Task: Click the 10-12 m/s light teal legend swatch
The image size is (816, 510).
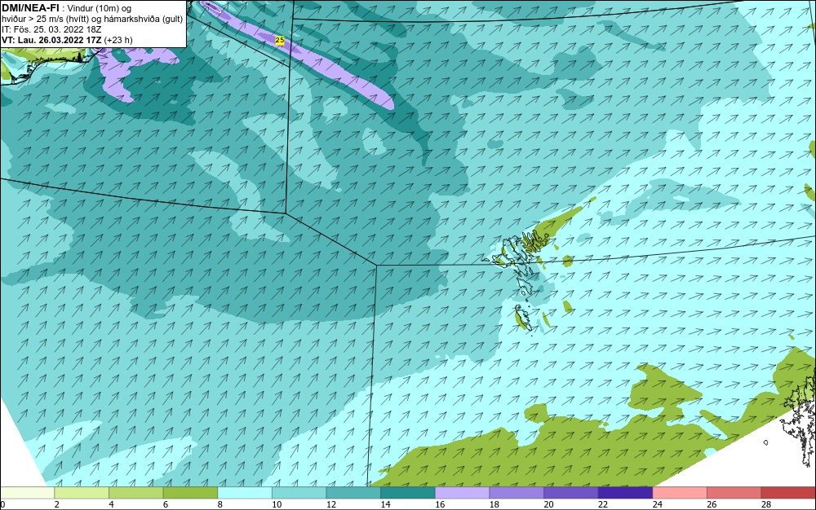Action: tap(299, 493)
